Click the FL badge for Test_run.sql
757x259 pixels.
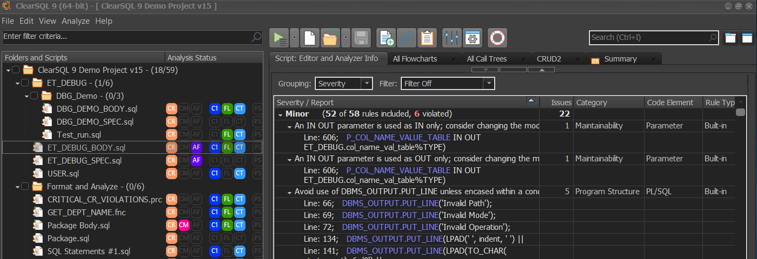pyautogui.click(x=227, y=134)
